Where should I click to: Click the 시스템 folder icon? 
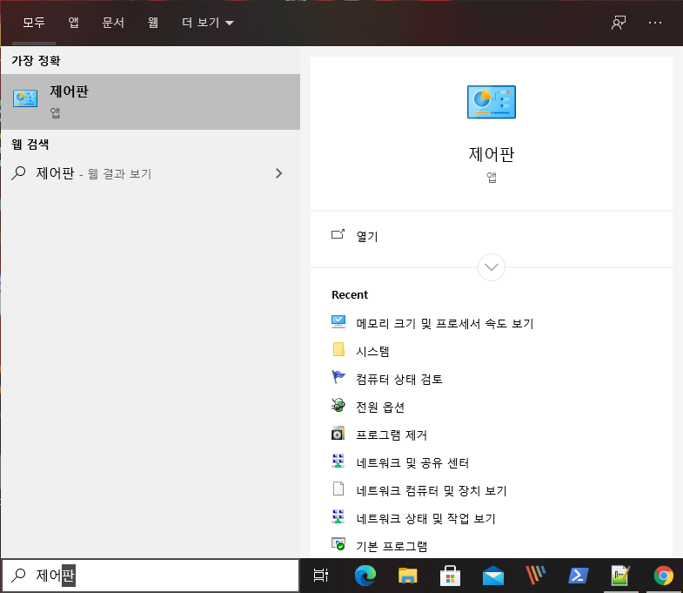pos(338,350)
